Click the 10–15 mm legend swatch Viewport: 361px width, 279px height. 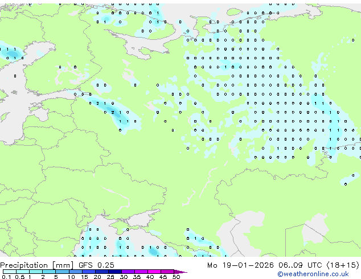[x=75, y=272]
